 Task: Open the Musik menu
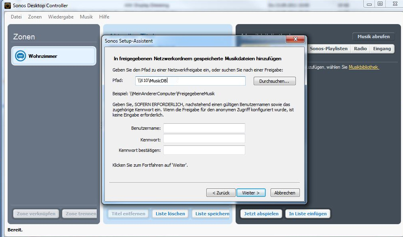tap(86, 17)
